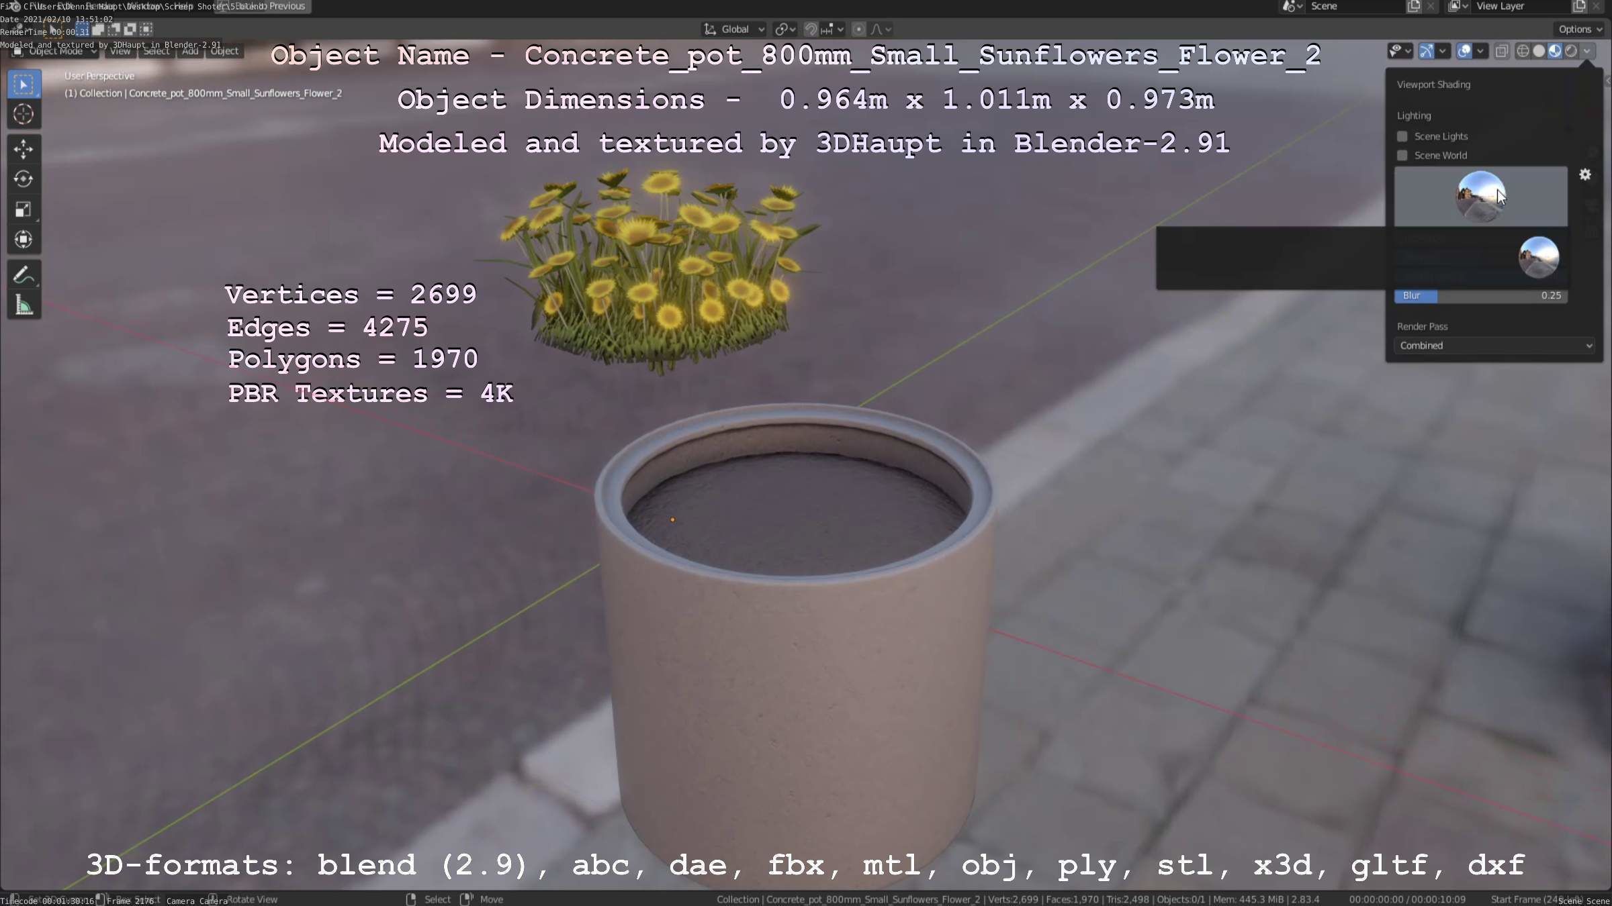Choose the intersect-selection mode icon
The image size is (1612, 906).
146,30
